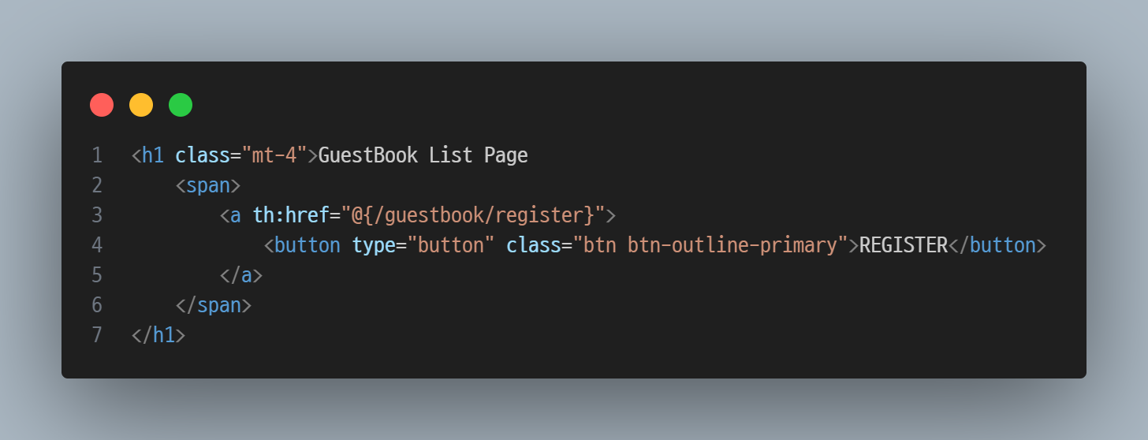The image size is (1148, 440).
Task: Click the opening span tag
Action: point(207,185)
